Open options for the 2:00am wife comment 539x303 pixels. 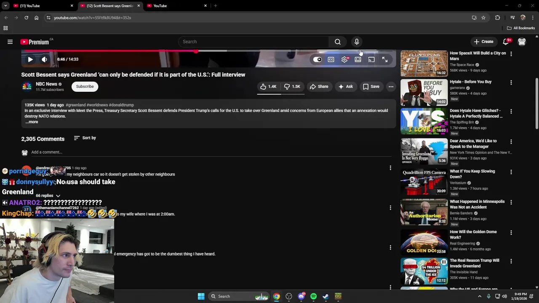pyautogui.click(x=390, y=207)
